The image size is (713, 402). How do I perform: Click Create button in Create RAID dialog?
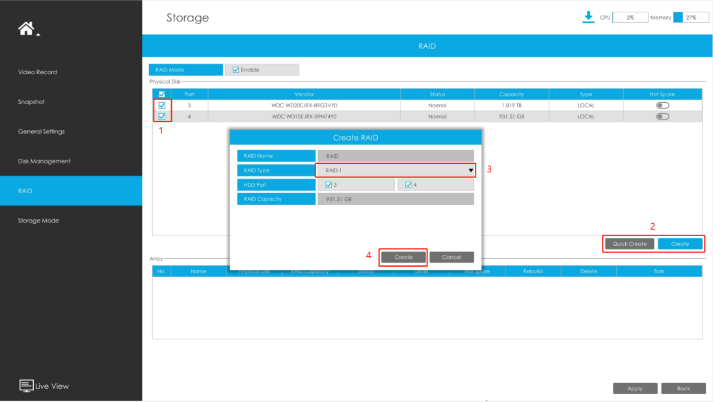pos(403,257)
